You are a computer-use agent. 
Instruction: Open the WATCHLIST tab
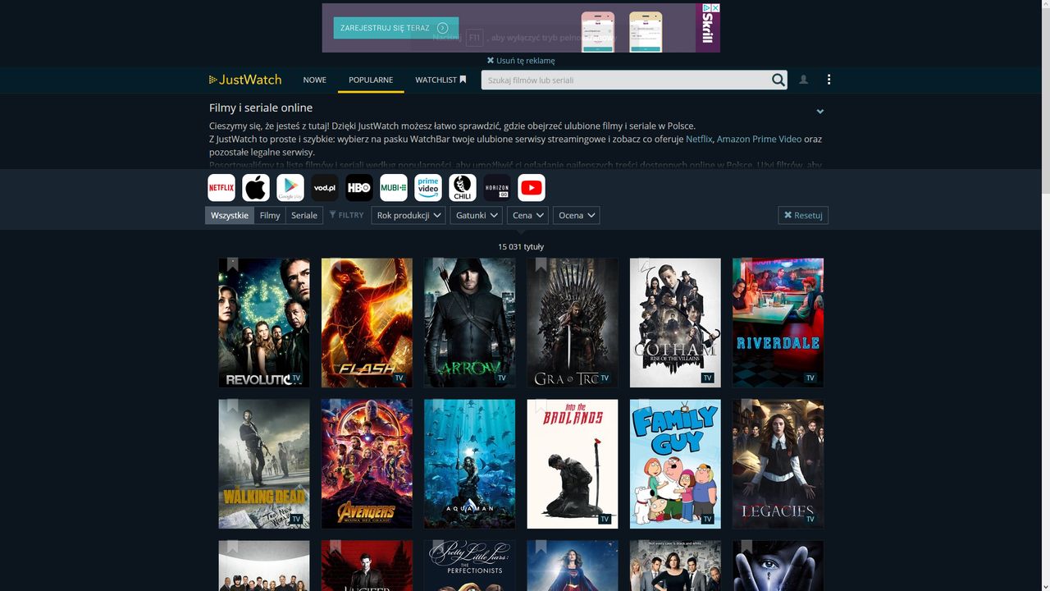tap(441, 80)
